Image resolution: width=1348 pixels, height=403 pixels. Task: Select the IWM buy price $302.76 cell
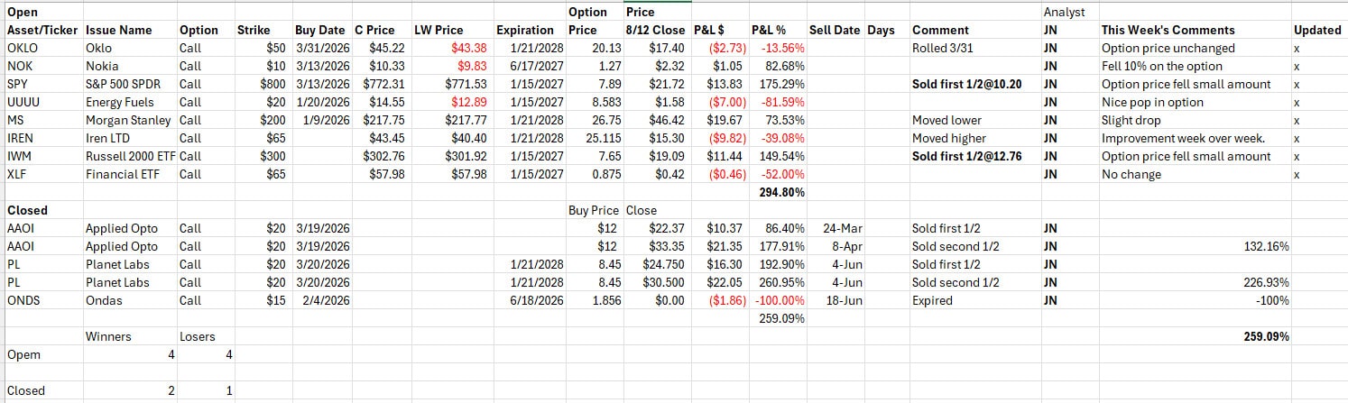[x=383, y=156]
